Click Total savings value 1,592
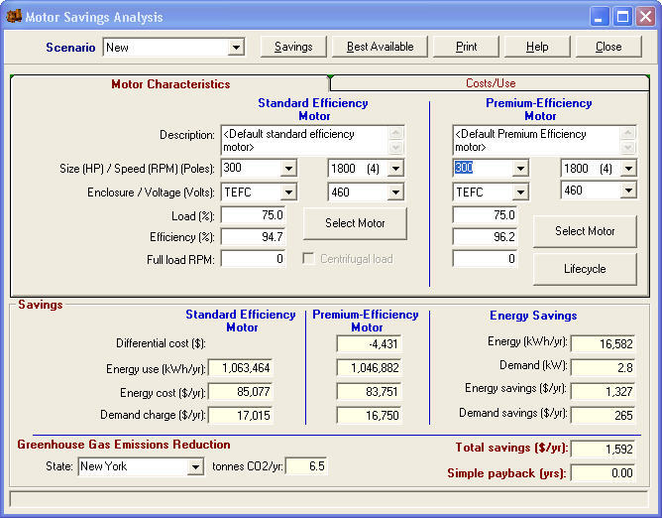The width and height of the screenshot is (662, 518). click(x=603, y=450)
